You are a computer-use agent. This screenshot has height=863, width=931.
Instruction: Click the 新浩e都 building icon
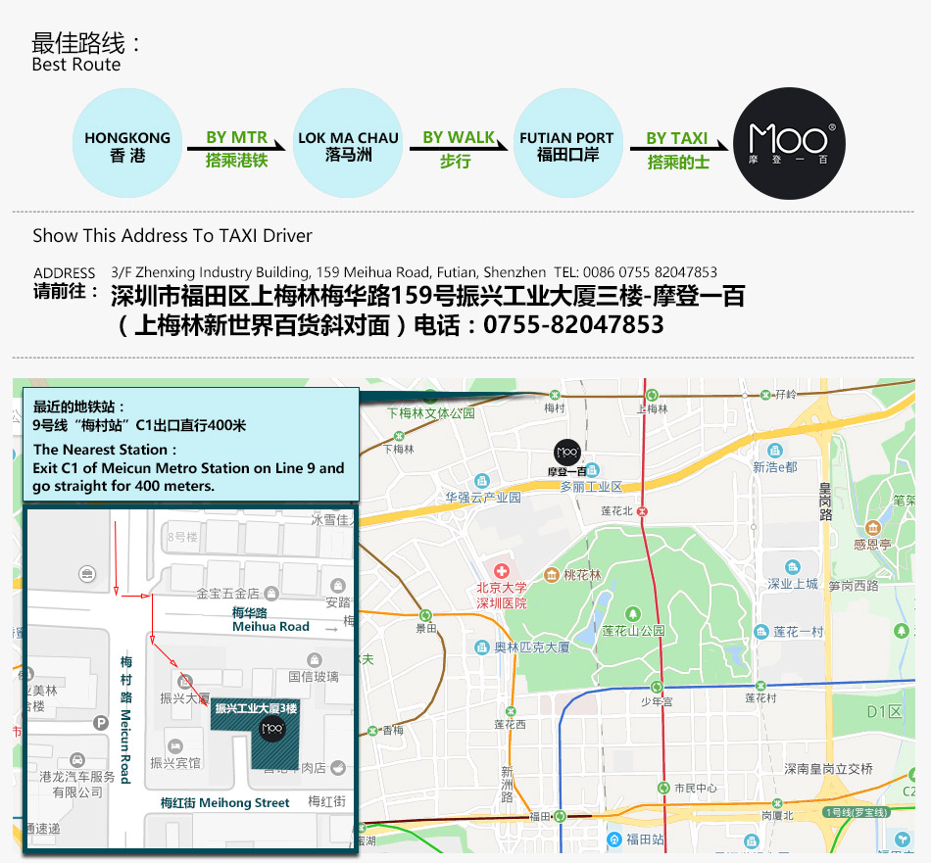[x=775, y=450]
